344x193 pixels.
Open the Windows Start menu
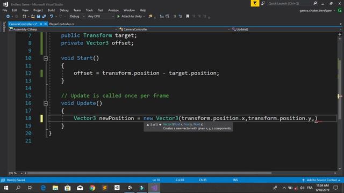point(6,188)
